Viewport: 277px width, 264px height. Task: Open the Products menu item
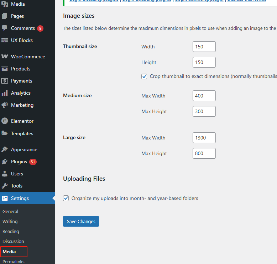coord(21,69)
